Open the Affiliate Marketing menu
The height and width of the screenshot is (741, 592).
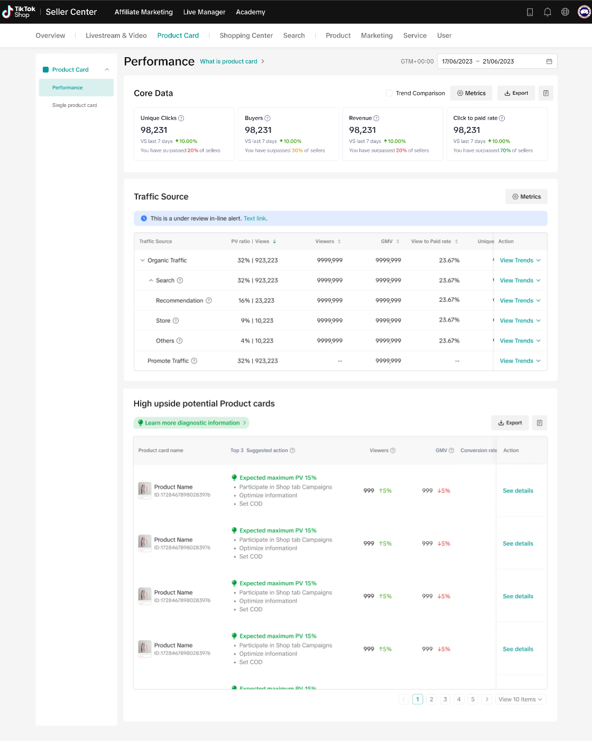pyautogui.click(x=143, y=12)
